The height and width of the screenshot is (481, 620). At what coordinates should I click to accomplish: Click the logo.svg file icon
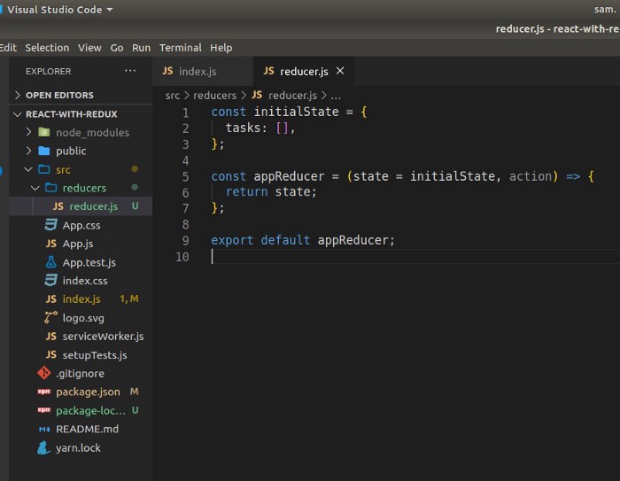tap(50, 318)
